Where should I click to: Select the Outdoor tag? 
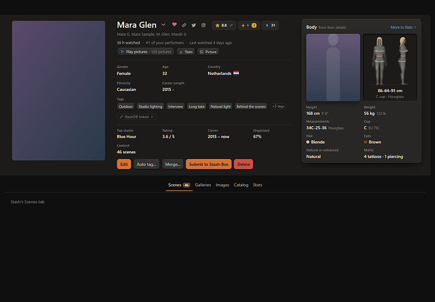click(x=125, y=107)
